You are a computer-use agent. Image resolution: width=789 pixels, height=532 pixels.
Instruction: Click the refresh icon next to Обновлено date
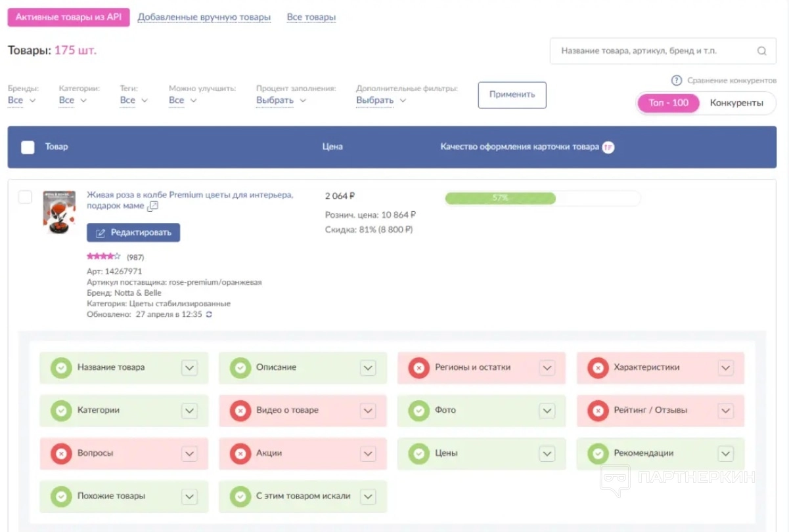click(209, 315)
